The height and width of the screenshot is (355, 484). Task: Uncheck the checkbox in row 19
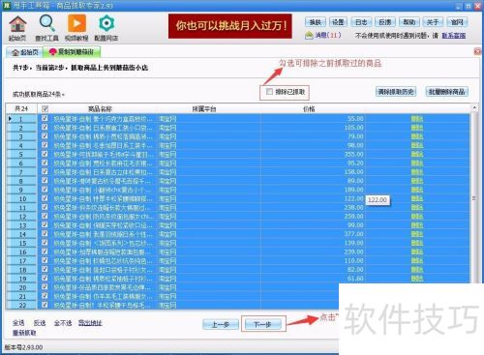click(x=45, y=278)
